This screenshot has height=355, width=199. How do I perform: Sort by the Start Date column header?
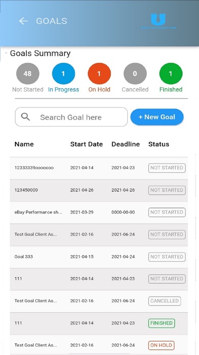coord(86,144)
